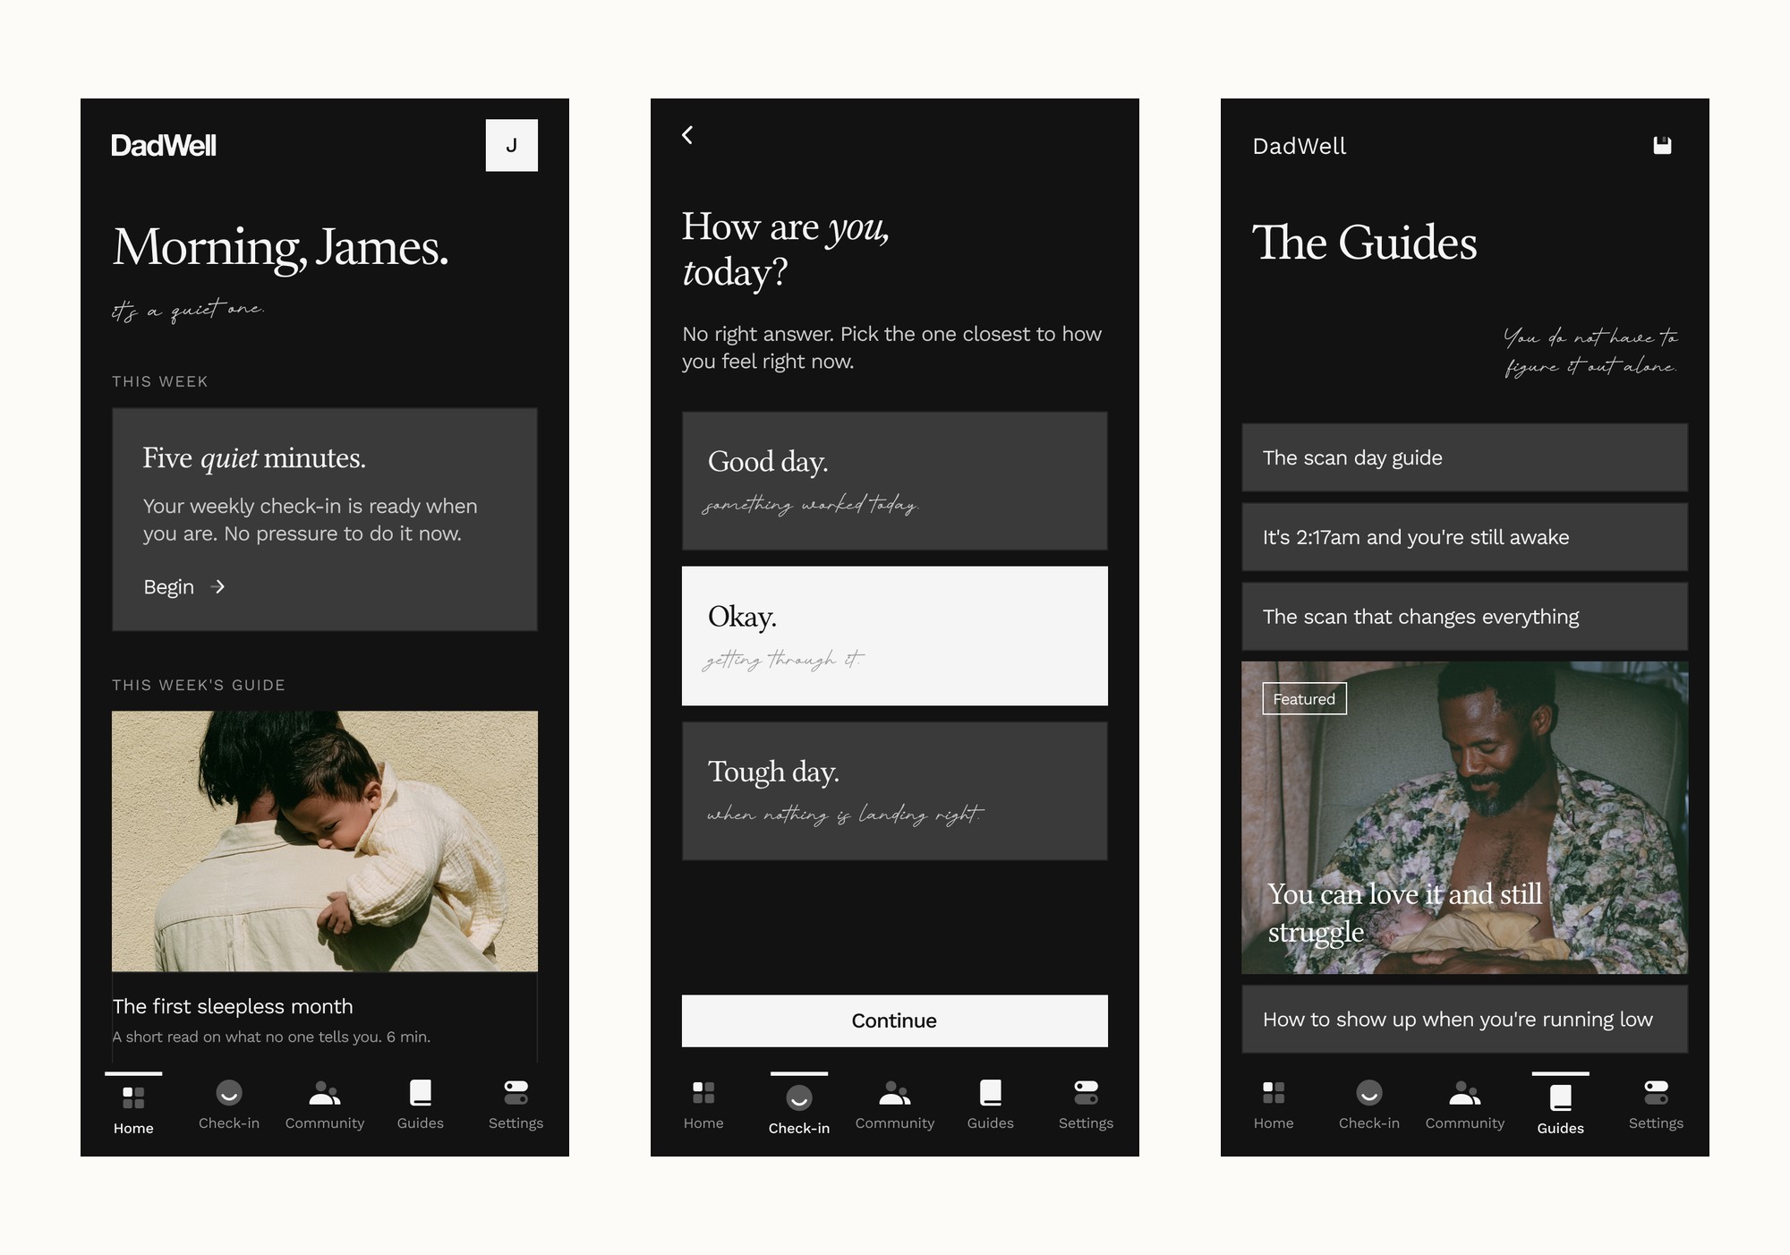This screenshot has width=1790, height=1255.
Task: Tap Check-in smiley icon in Guides screen nav
Action: coord(1369,1092)
